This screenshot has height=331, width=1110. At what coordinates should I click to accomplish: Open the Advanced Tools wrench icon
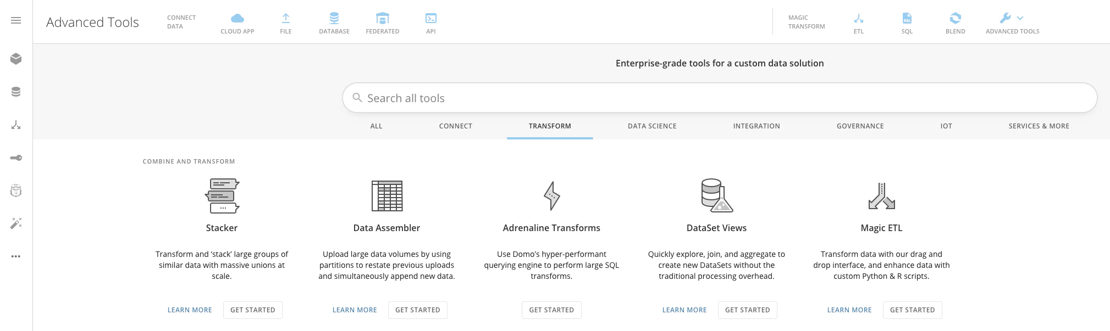click(1006, 18)
